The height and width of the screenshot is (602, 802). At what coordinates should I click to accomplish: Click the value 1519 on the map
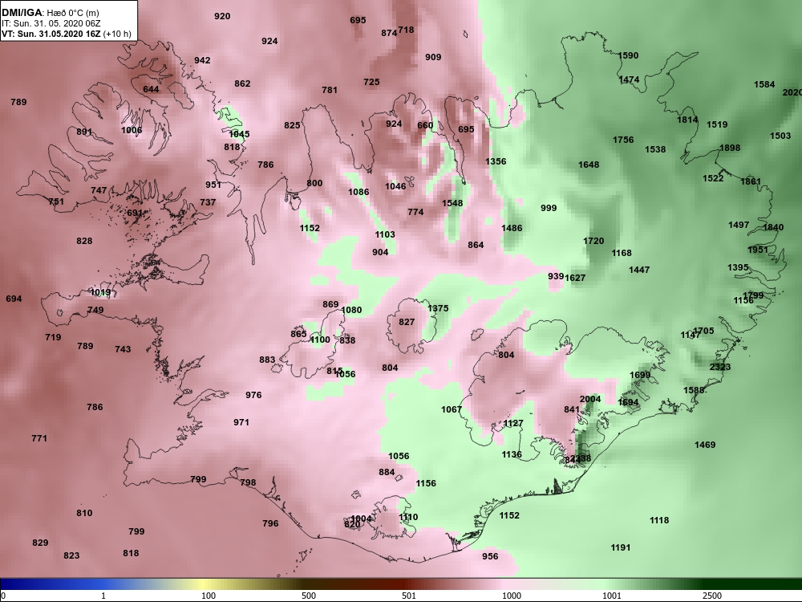coord(717,125)
